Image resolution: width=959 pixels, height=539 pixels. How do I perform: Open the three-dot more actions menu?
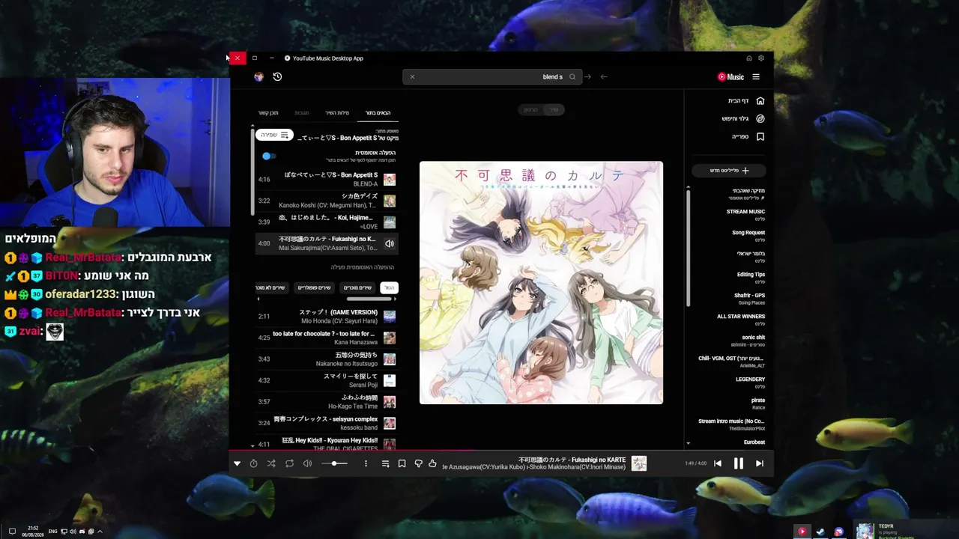[x=366, y=463]
